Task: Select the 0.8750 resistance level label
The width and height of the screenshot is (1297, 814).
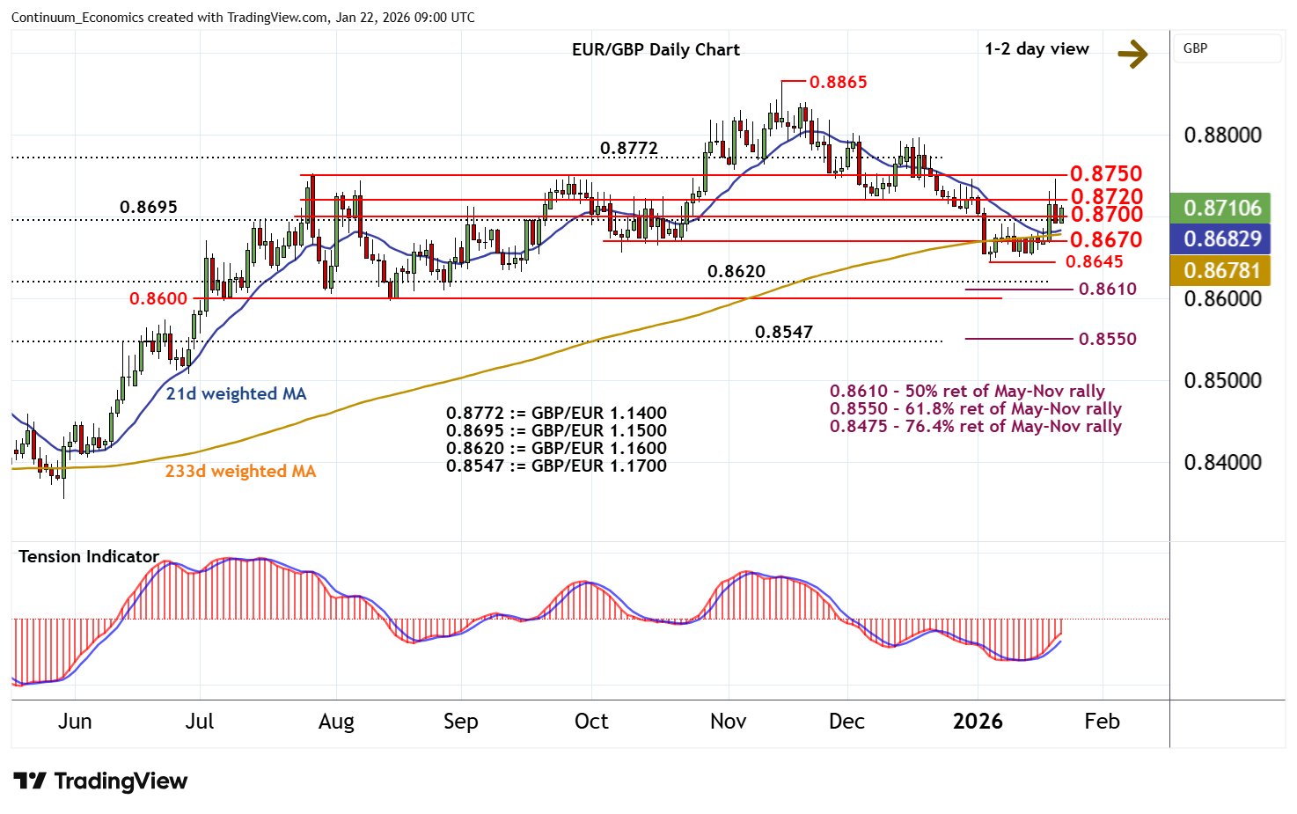Action: (1105, 173)
